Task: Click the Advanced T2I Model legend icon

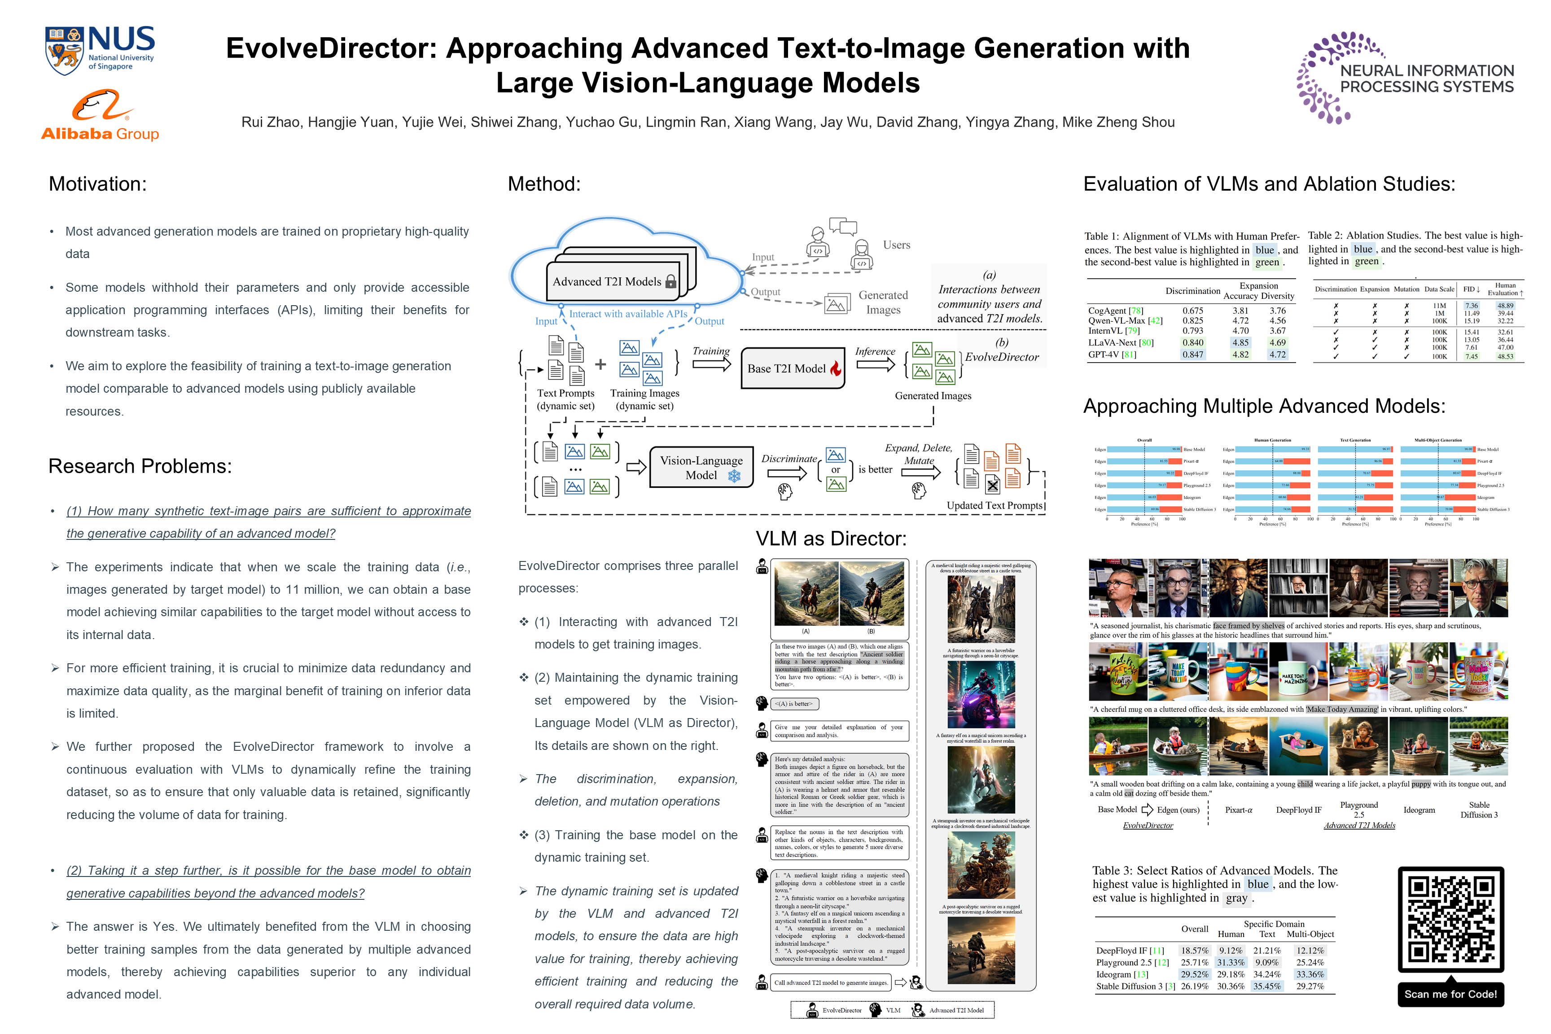Action: [x=918, y=1010]
